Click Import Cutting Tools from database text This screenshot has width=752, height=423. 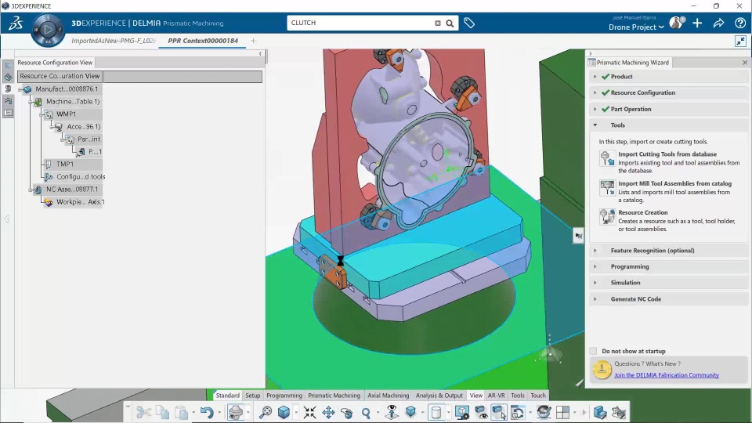667,154
